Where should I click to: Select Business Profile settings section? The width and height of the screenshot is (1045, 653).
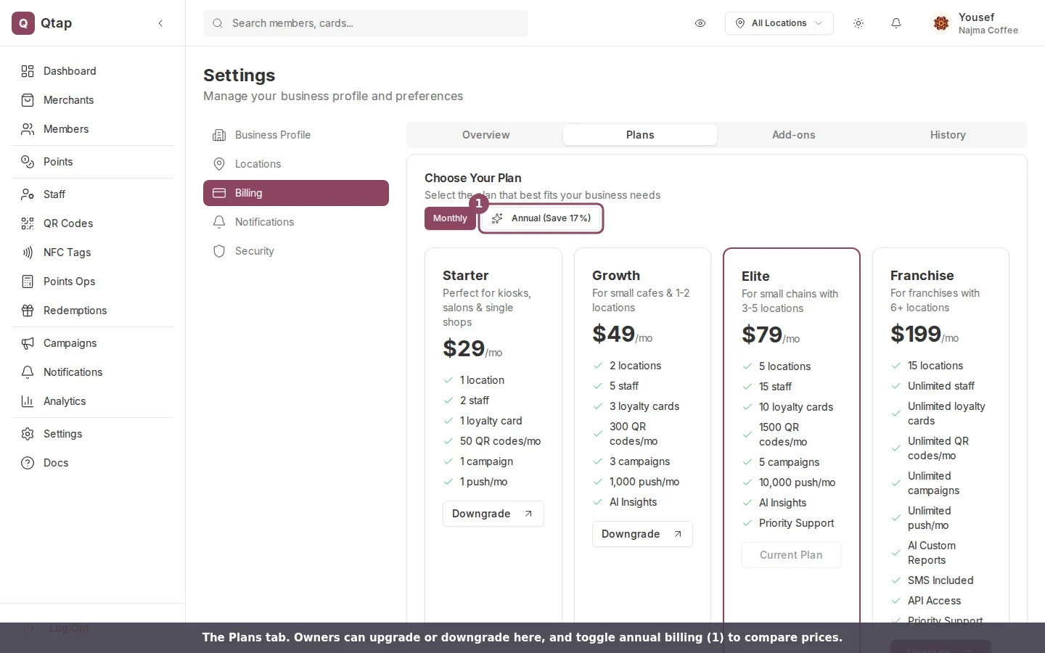tap(296, 135)
